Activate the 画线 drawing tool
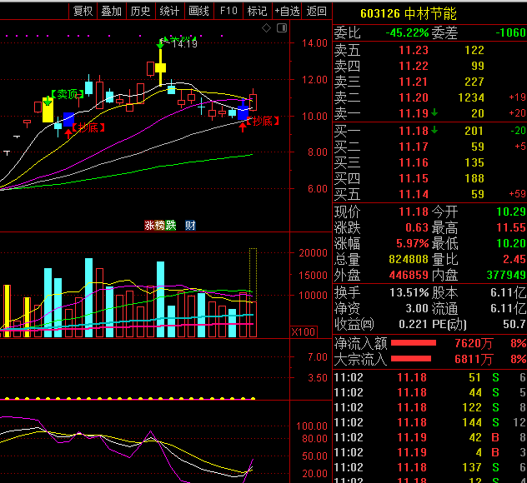Image resolution: width=527 pixels, height=483 pixels. tap(198, 11)
